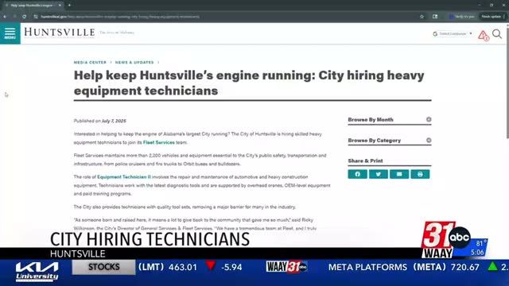This screenshot has height=286, width=509.
Task: Open the Select Language dropdown
Action: pyautogui.click(x=453, y=33)
